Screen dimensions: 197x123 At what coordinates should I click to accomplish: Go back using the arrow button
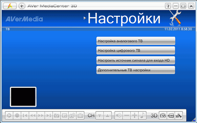[x=22, y=6]
